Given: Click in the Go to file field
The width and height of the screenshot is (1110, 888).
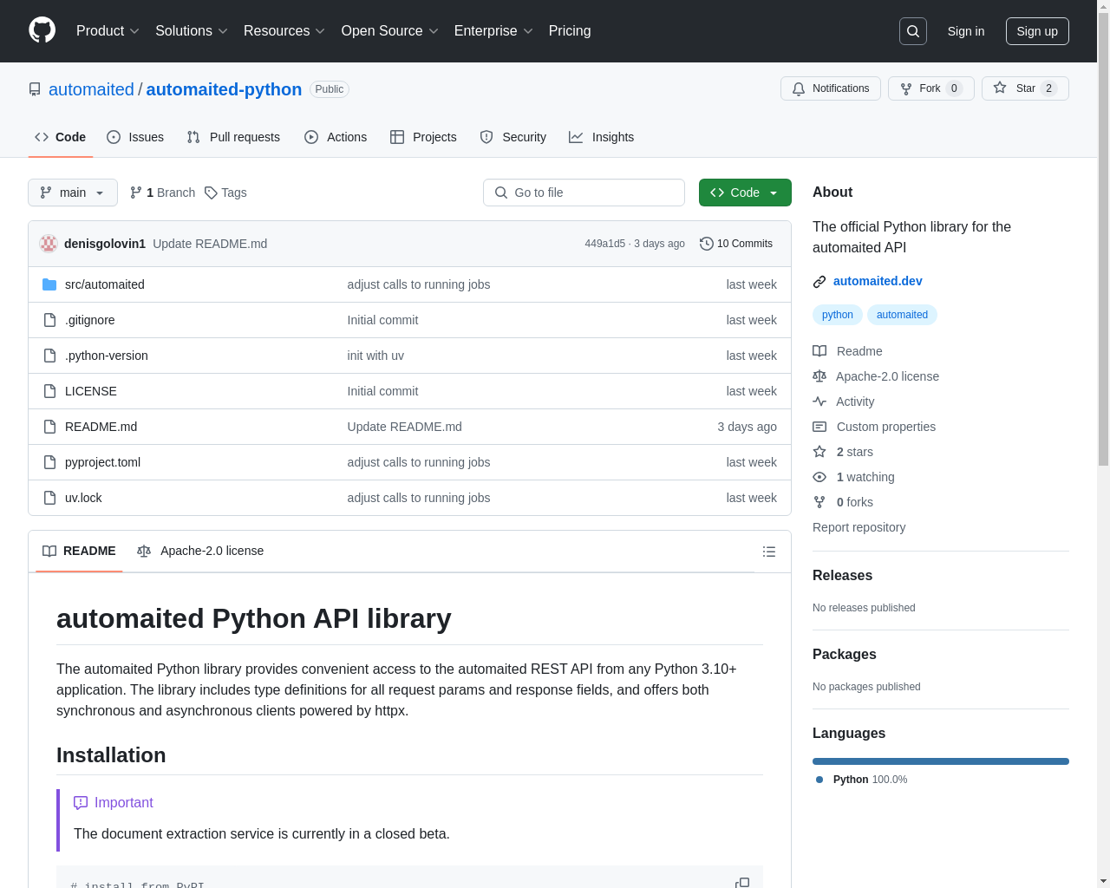Looking at the screenshot, I should (x=584, y=193).
